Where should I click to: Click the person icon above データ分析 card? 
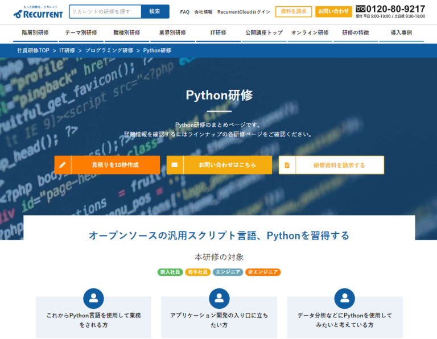click(x=344, y=298)
